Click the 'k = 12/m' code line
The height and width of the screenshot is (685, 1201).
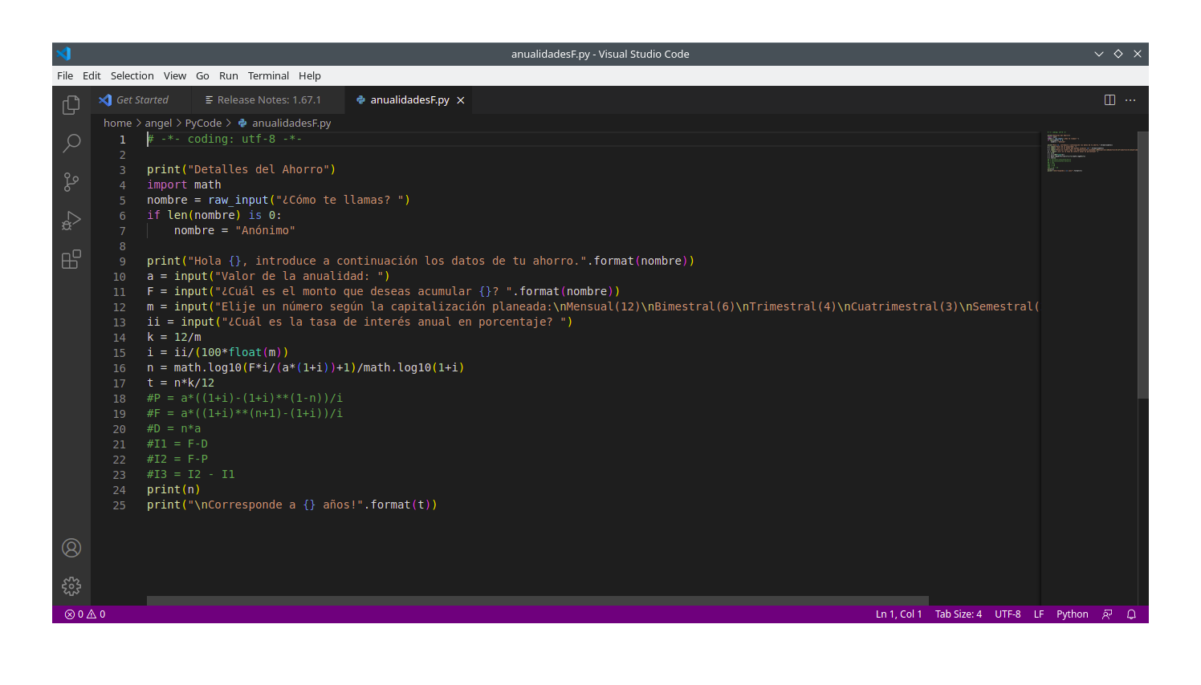point(174,338)
